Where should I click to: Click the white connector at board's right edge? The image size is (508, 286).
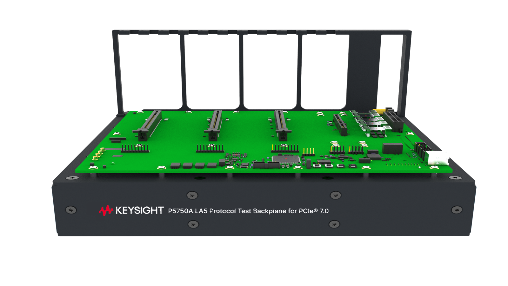[438, 158]
